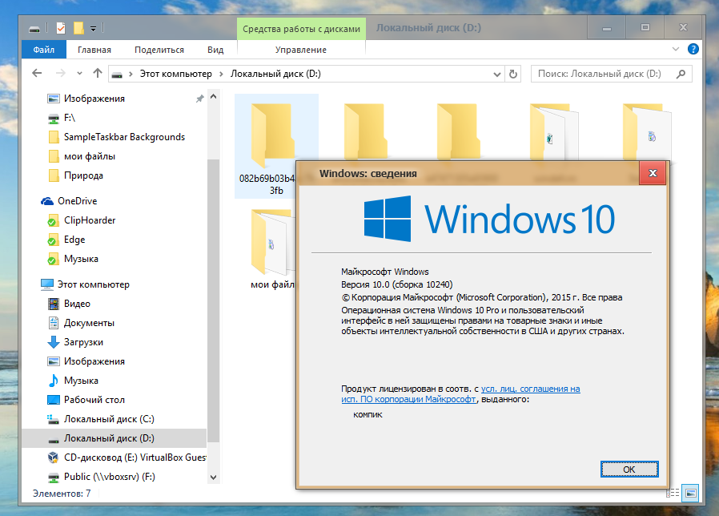Open Видео under Этот компьютер

point(77,304)
